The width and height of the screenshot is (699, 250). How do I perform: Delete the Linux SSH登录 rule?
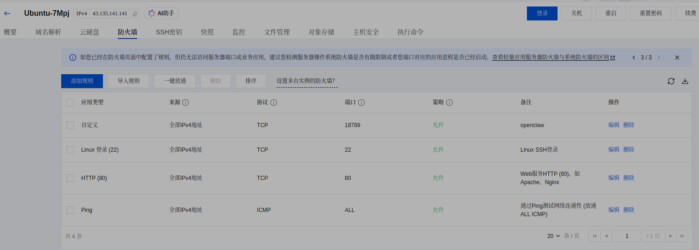(628, 150)
